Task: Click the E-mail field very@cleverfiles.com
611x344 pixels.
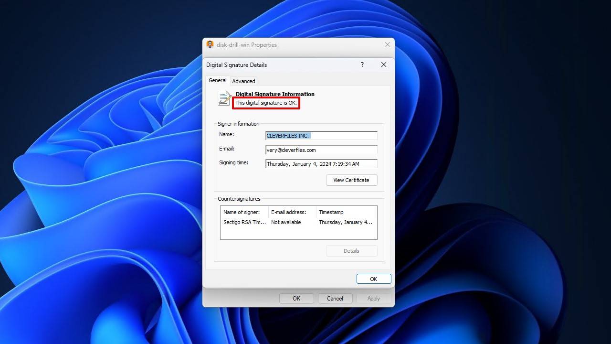Action: click(321, 150)
